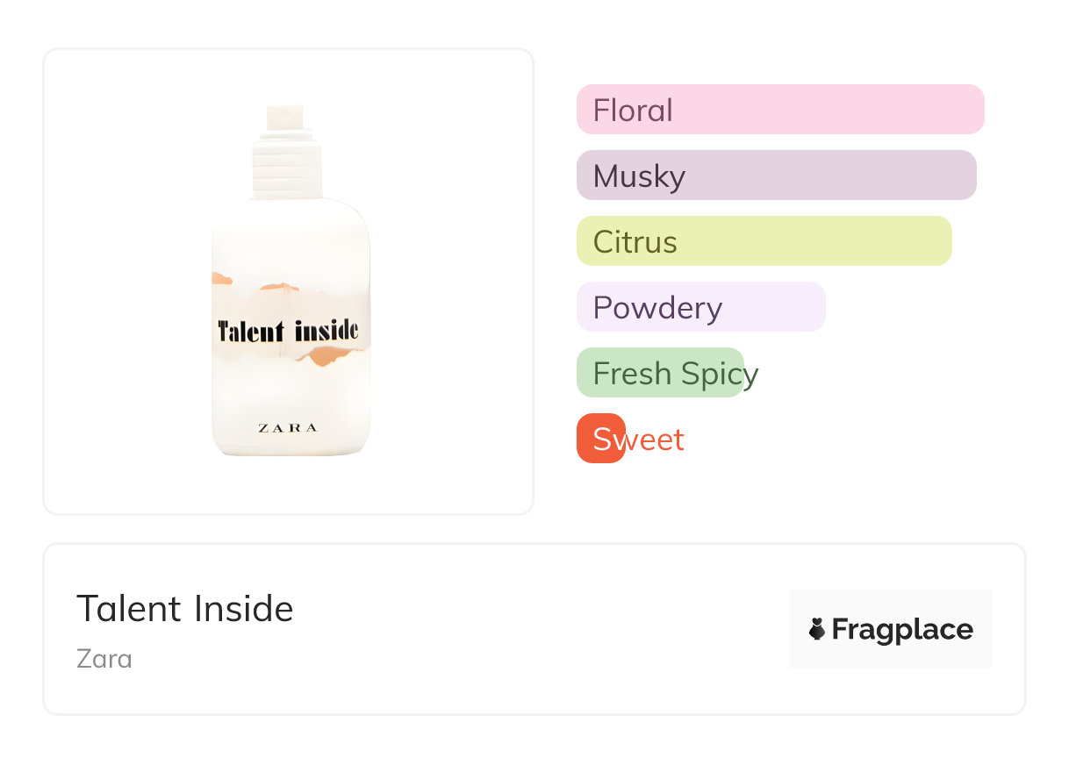Click the word Musky in accords list
1069x758 pixels.
(x=639, y=176)
